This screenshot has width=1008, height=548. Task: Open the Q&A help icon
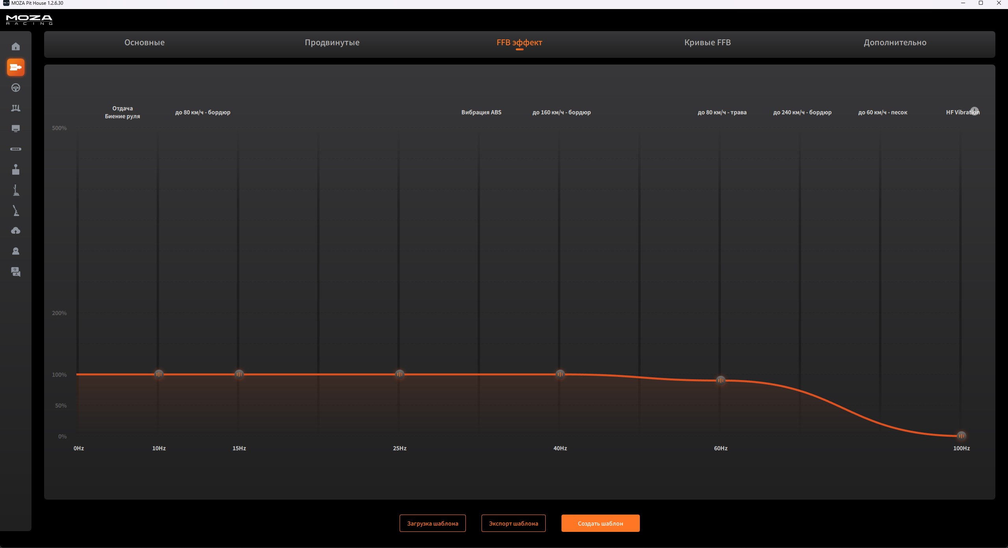coord(16,272)
